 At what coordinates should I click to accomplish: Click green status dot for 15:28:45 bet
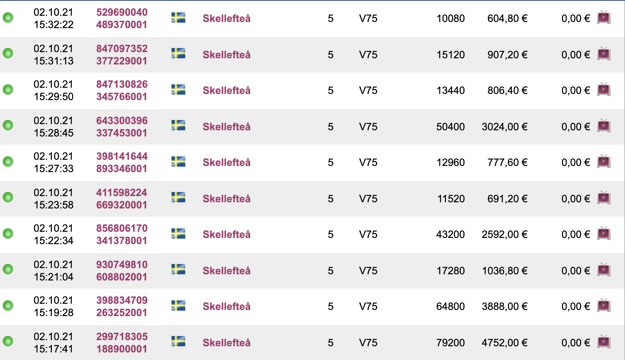tap(8, 125)
